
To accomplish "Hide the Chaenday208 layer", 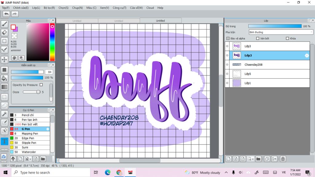I will click(x=227, y=65).
